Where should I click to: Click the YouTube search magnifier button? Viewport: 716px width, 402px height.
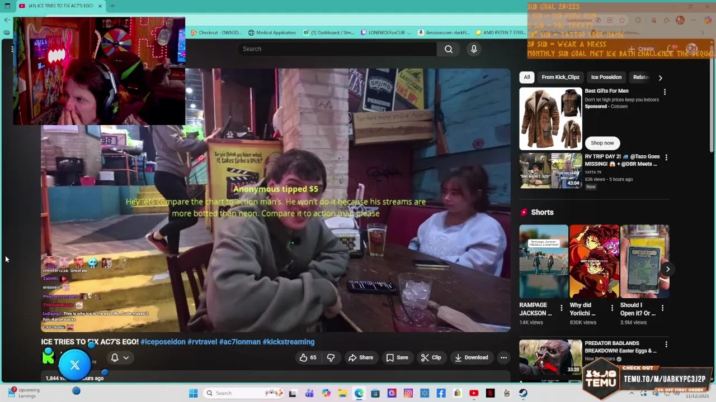[449, 49]
